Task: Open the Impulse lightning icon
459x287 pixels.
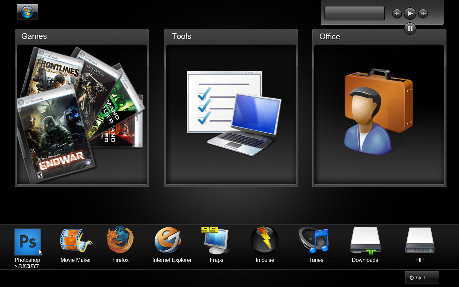Action: point(265,240)
